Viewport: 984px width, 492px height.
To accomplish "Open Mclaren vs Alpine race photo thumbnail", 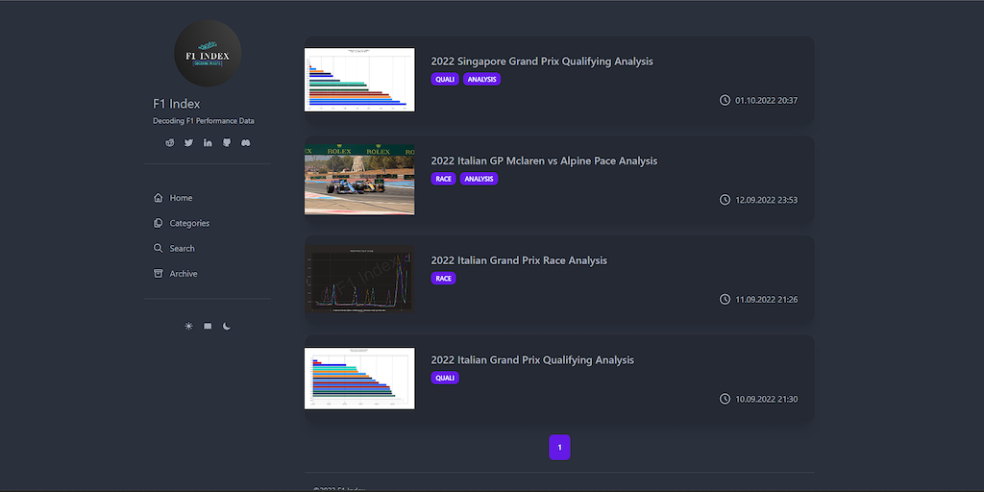I will [359, 180].
